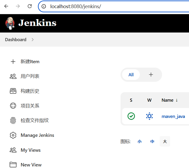Set icon size to 中 (medium)
Screen dimensions: 189x168
pyautogui.click(x=152, y=142)
